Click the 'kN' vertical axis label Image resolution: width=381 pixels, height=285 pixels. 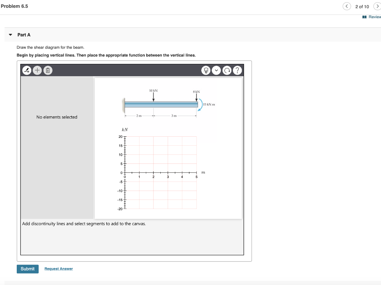125,130
